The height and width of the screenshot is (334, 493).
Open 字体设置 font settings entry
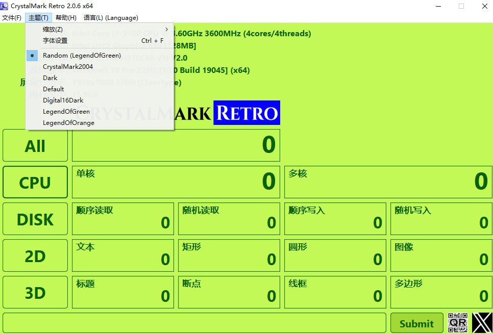[100, 40]
